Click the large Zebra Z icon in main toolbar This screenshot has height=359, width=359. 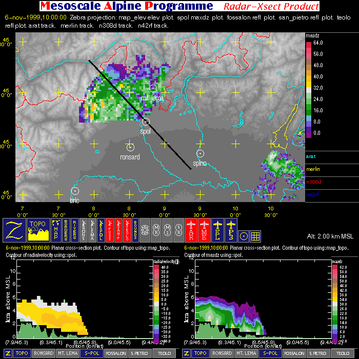[x=14, y=230]
